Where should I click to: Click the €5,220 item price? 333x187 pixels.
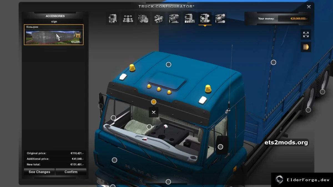pos(76,42)
